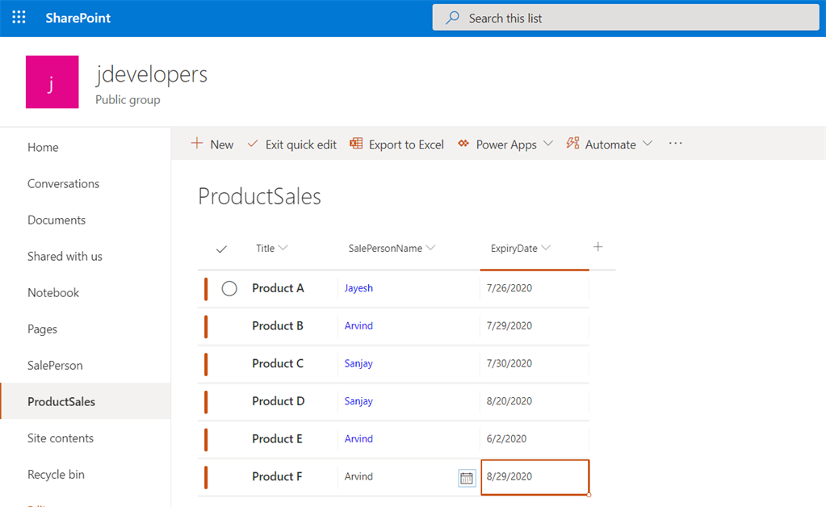Click the Power Apps diamond icon
The height and width of the screenshot is (507, 826).
coord(463,144)
